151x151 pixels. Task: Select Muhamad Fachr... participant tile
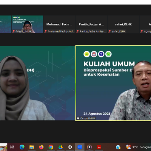pyautogui.click(x=59, y=24)
